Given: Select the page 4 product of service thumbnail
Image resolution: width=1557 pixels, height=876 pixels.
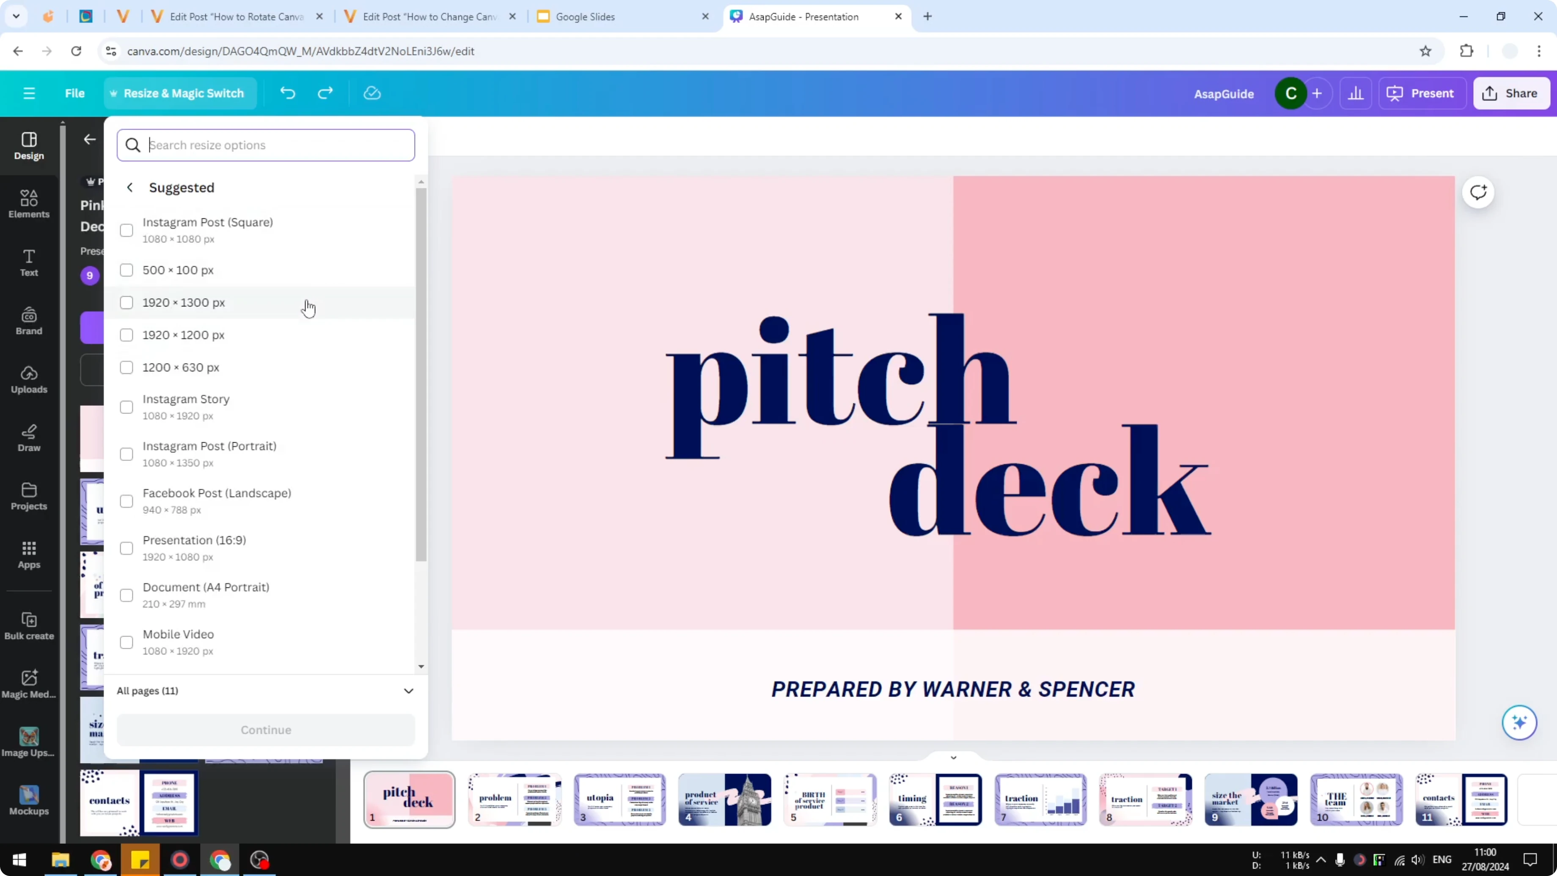Looking at the screenshot, I should pos(725,799).
